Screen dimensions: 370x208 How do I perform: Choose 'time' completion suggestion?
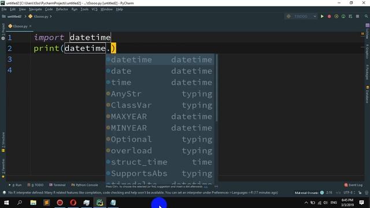(160, 82)
